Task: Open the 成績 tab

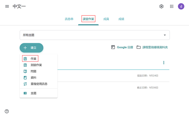Action: pyautogui.click(x=121, y=19)
